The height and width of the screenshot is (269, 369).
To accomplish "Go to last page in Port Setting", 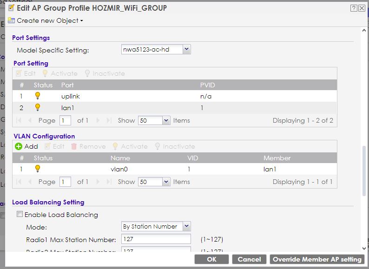I will (109, 120).
